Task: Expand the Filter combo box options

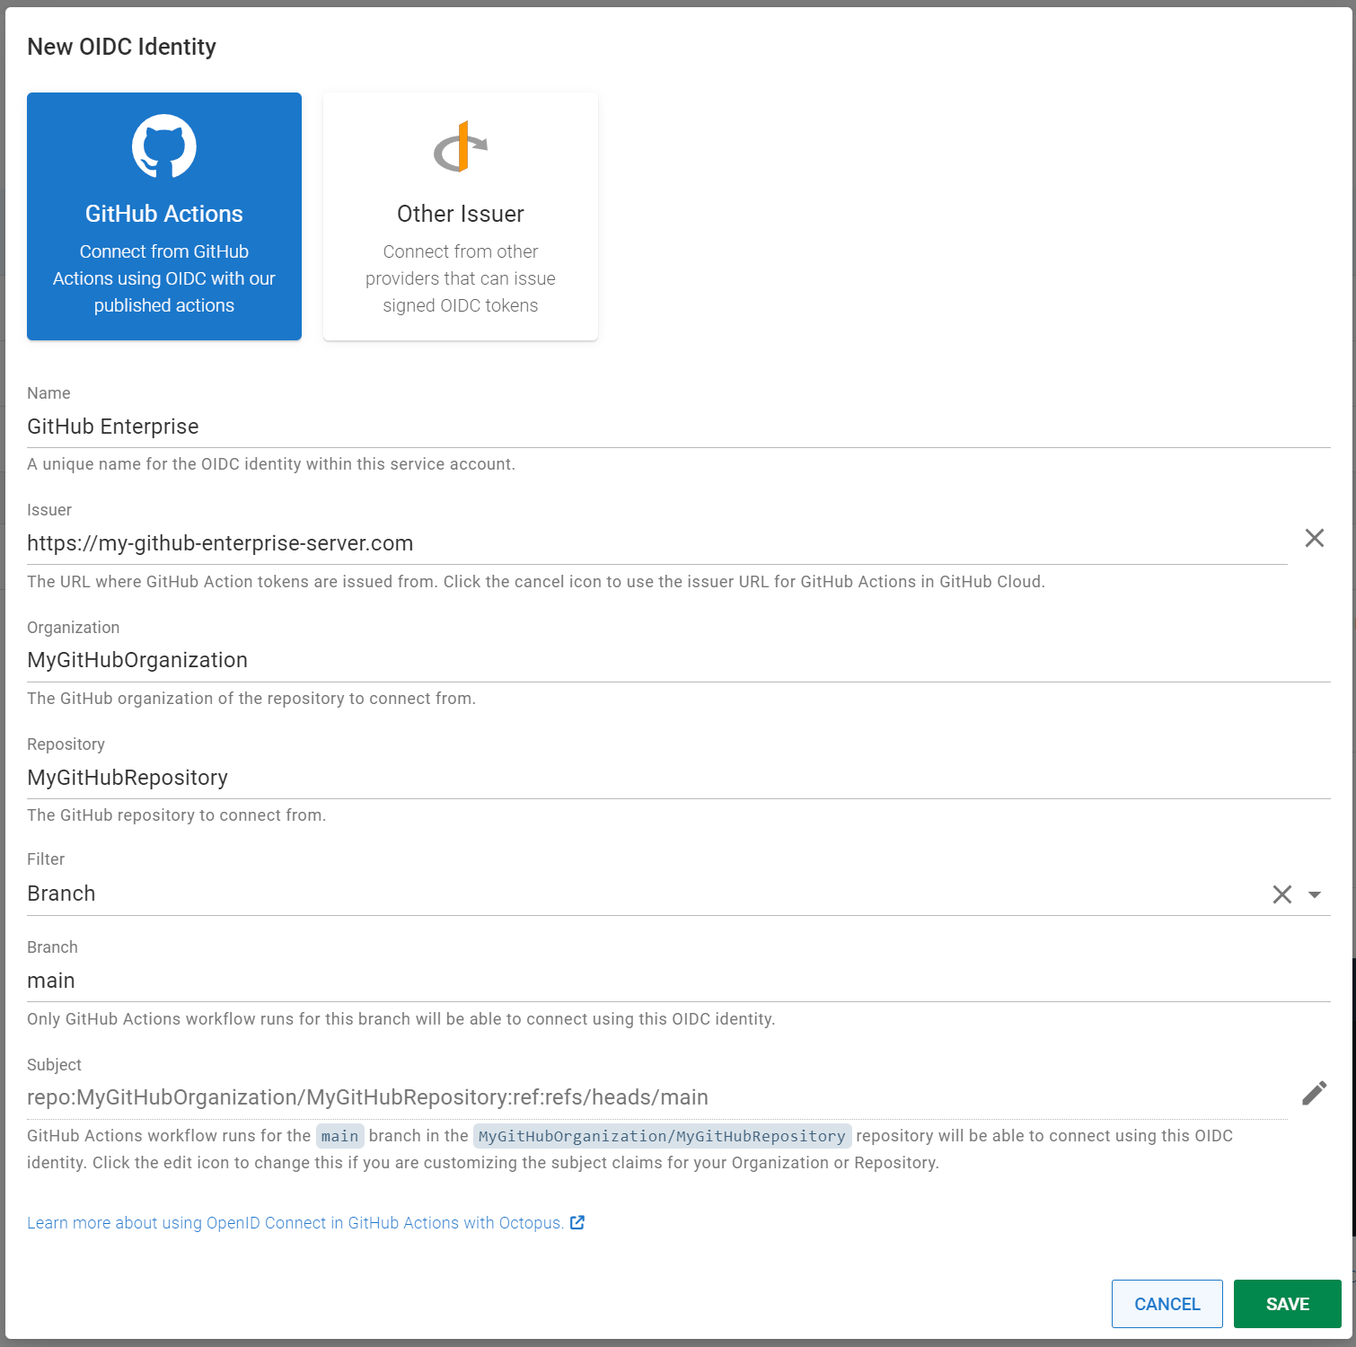Action: (1314, 894)
